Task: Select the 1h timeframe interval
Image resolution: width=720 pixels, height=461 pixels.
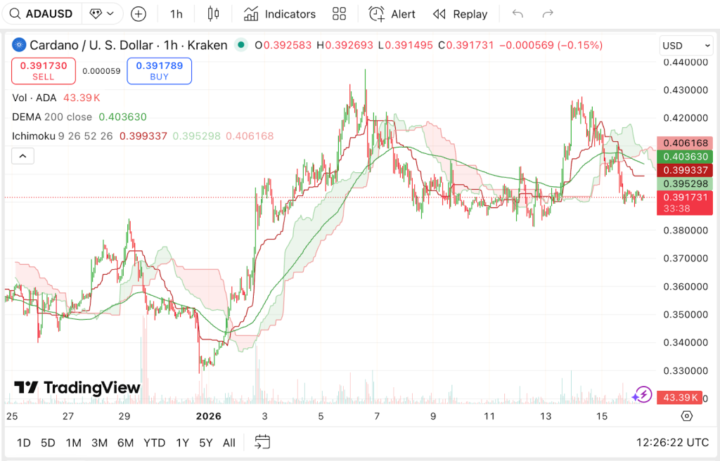Action: pos(176,14)
